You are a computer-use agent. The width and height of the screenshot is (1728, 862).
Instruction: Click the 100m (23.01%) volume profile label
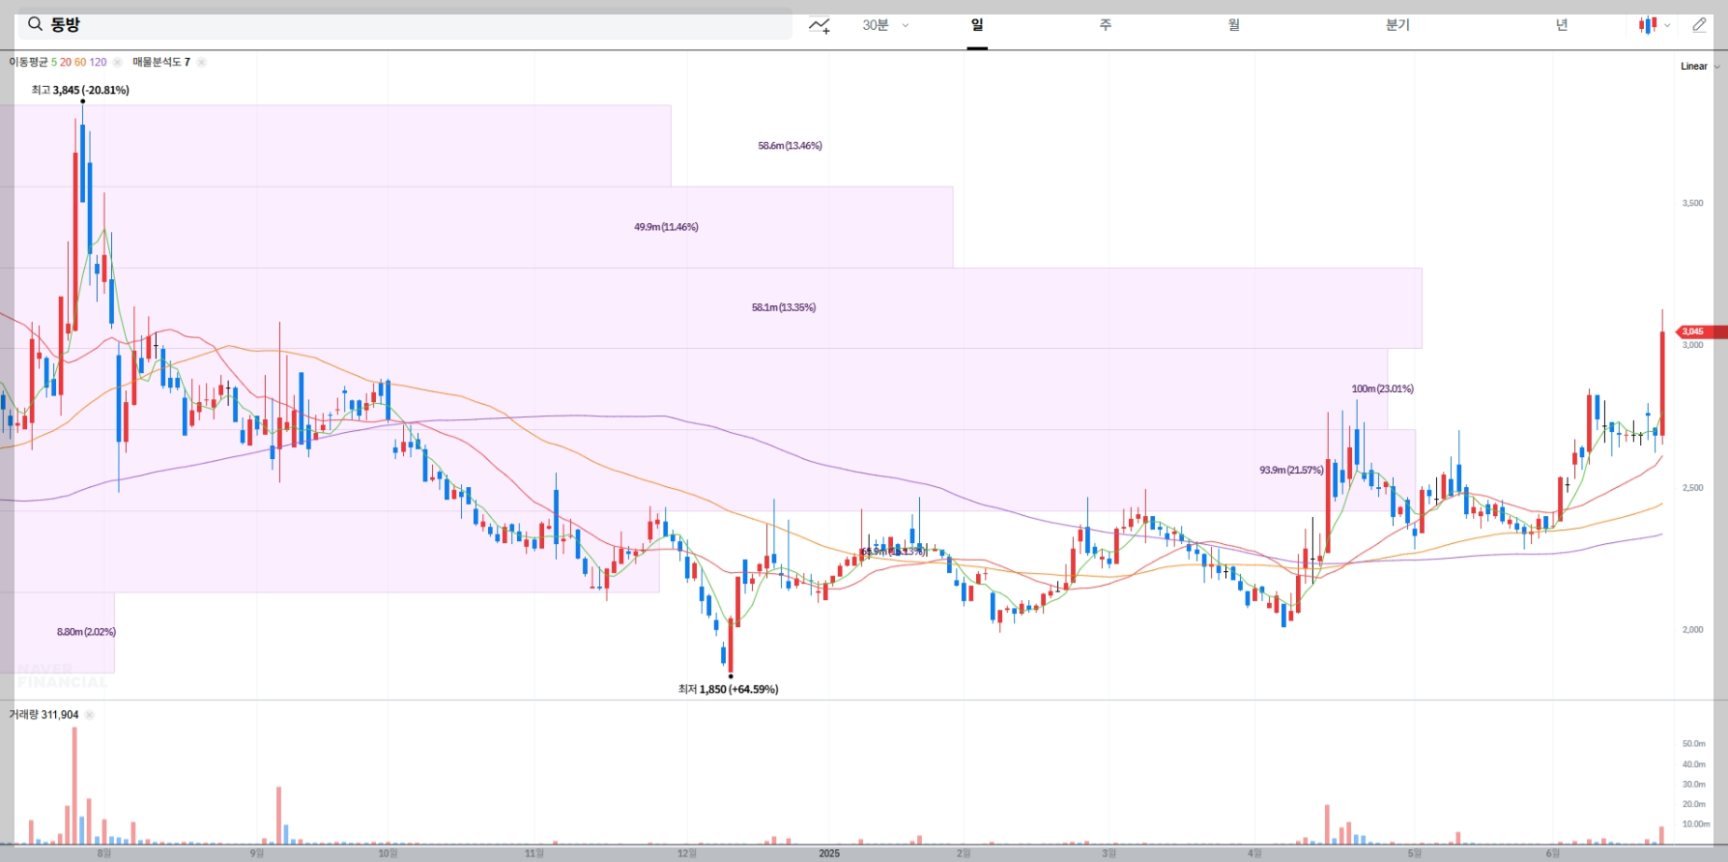[x=1382, y=388]
